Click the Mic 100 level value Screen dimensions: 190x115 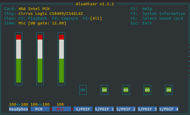[x=60, y=104]
